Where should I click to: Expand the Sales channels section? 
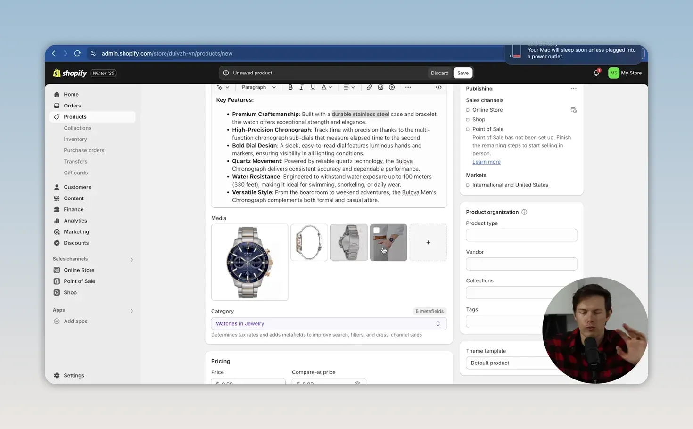[132, 259]
